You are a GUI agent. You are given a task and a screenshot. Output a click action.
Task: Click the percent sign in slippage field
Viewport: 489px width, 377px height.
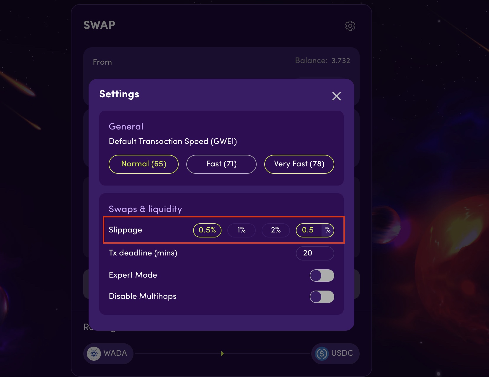(328, 230)
